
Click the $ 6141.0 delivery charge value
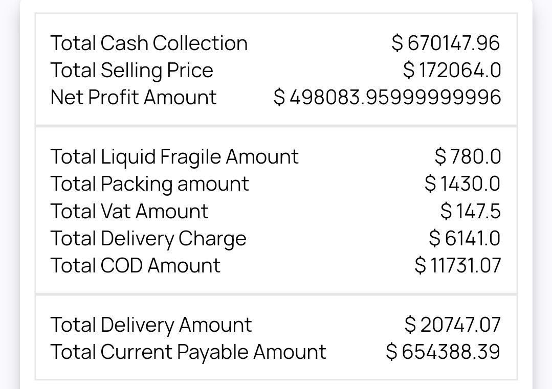(465, 238)
